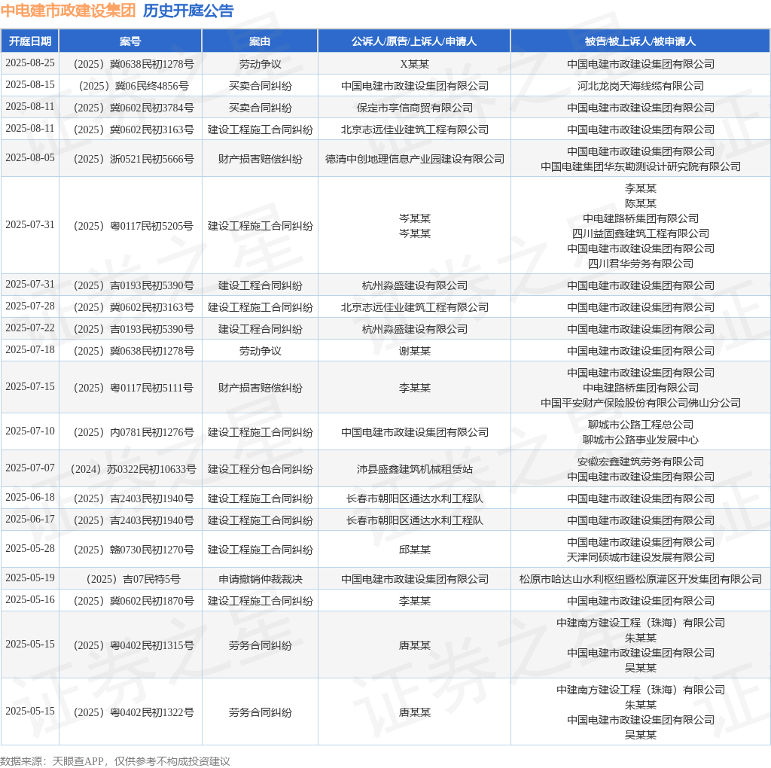
Task: Select the date cell 2025-08-25
Action: [30, 63]
